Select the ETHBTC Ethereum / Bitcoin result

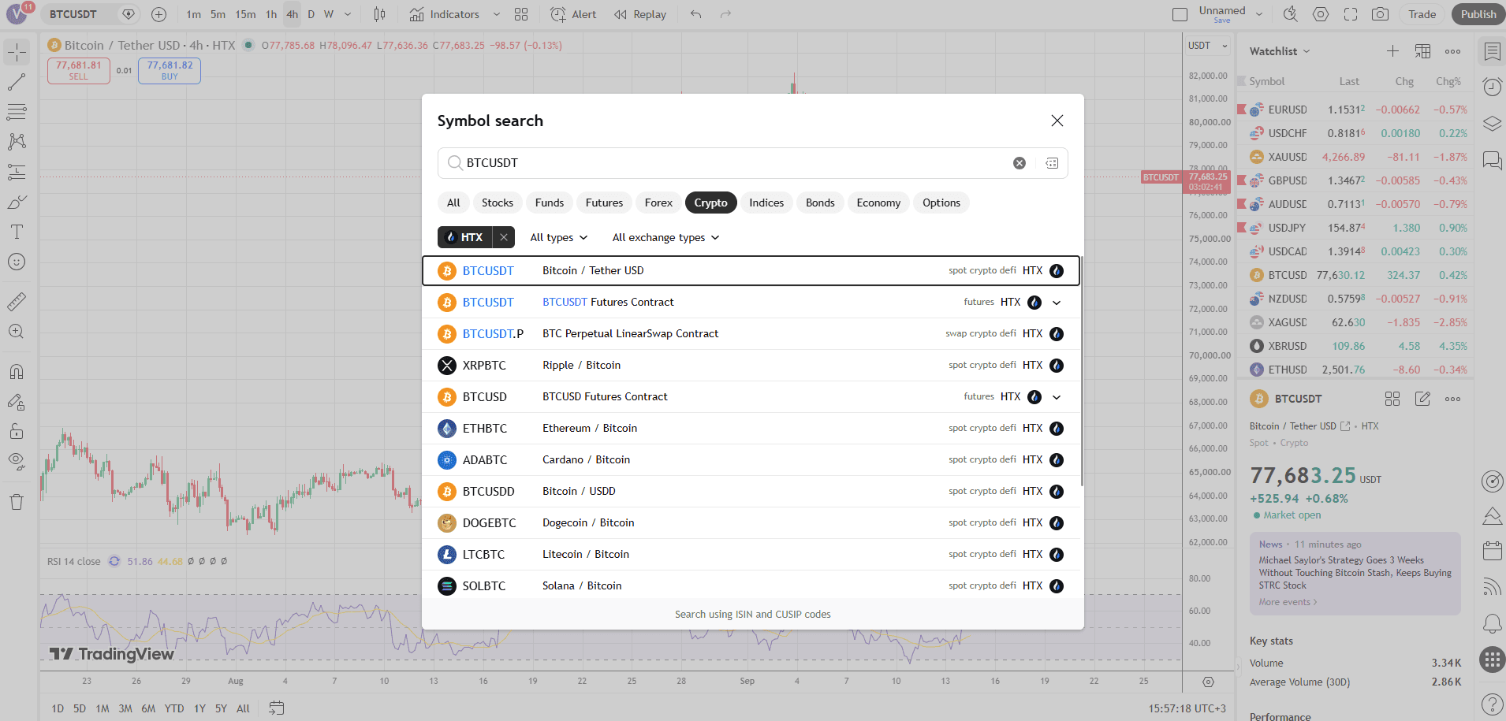[x=751, y=429]
